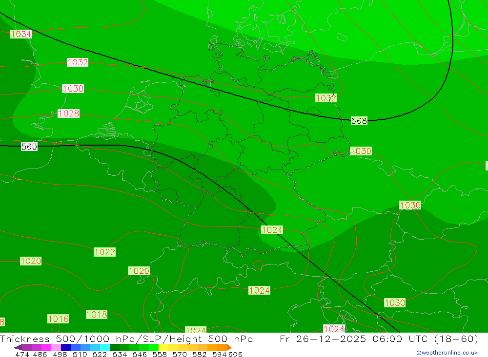Click the 474 legend scale value
Viewport: 488px width, 357px height.
pos(22,355)
